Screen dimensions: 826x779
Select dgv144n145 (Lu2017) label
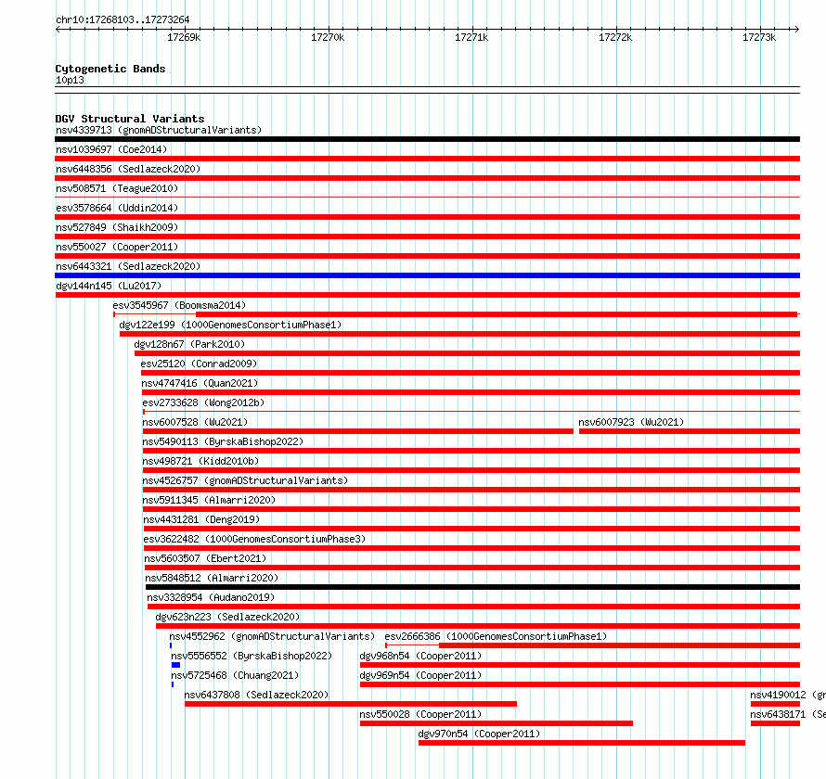[109, 286]
